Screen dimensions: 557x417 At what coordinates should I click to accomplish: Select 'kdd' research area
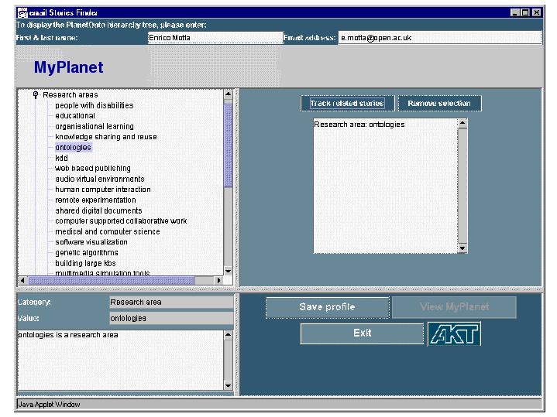point(61,158)
